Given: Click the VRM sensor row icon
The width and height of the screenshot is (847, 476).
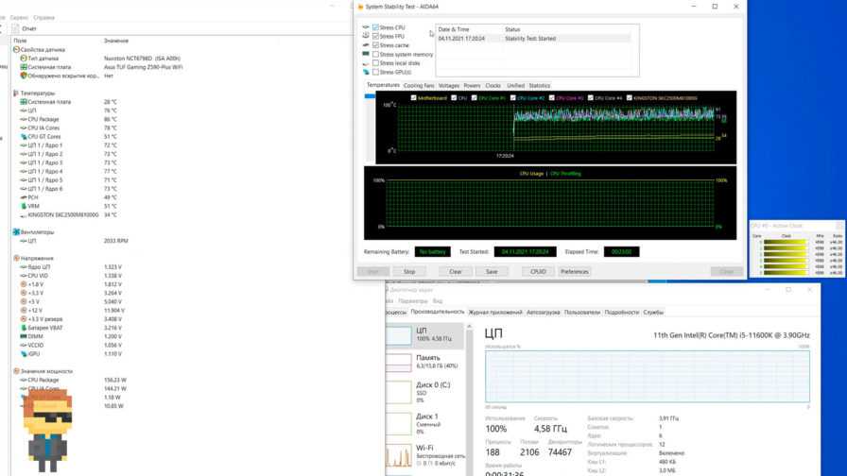Looking at the screenshot, I should 23,206.
